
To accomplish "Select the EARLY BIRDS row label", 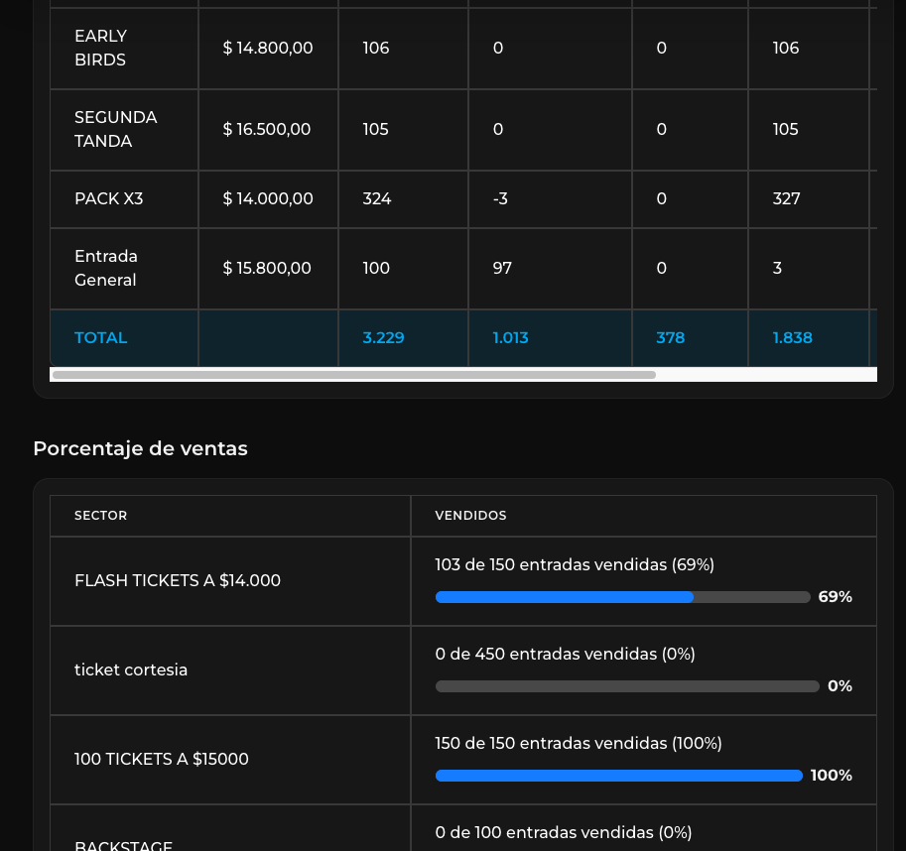I will [100, 48].
